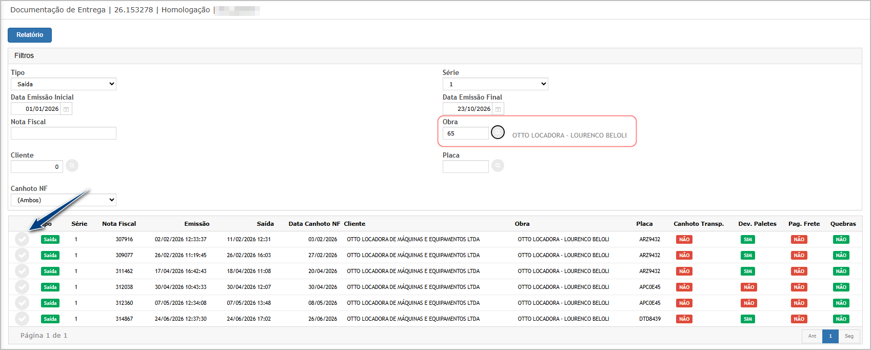Go to next page with Seg
This screenshot has width=871, height=350.
849,336
